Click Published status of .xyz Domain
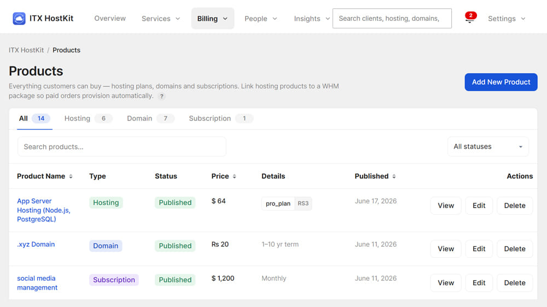 point(175,246)
